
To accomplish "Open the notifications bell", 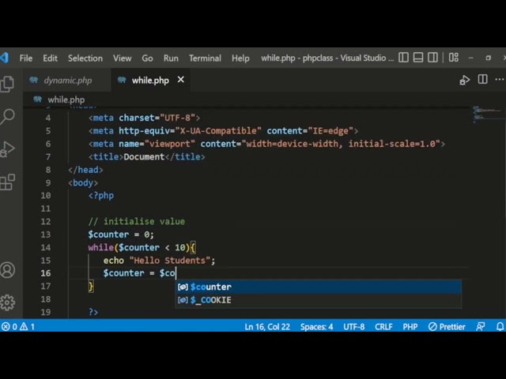I will pyautogui.click(x=500, y=327).
